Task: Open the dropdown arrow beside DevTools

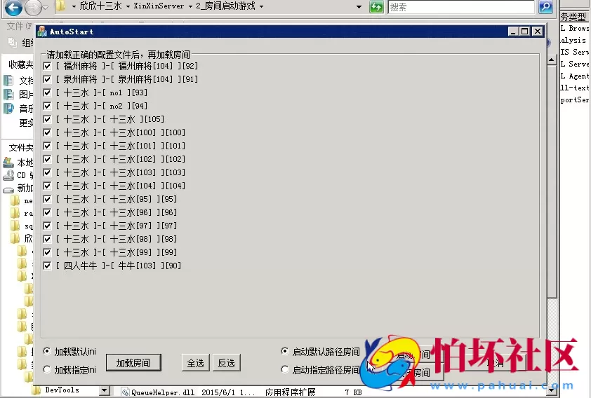Action: [x=105, y=391]
